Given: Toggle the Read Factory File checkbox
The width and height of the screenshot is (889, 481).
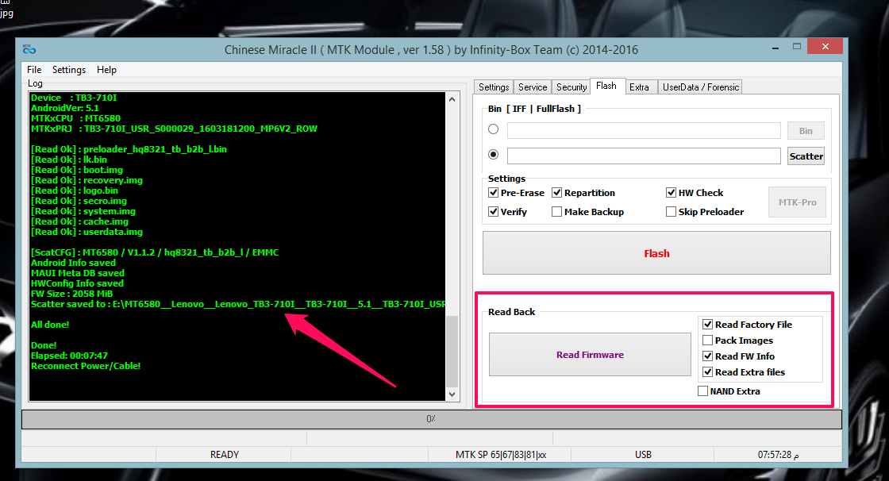Looking at the screenshot, I should pos(707,325).
